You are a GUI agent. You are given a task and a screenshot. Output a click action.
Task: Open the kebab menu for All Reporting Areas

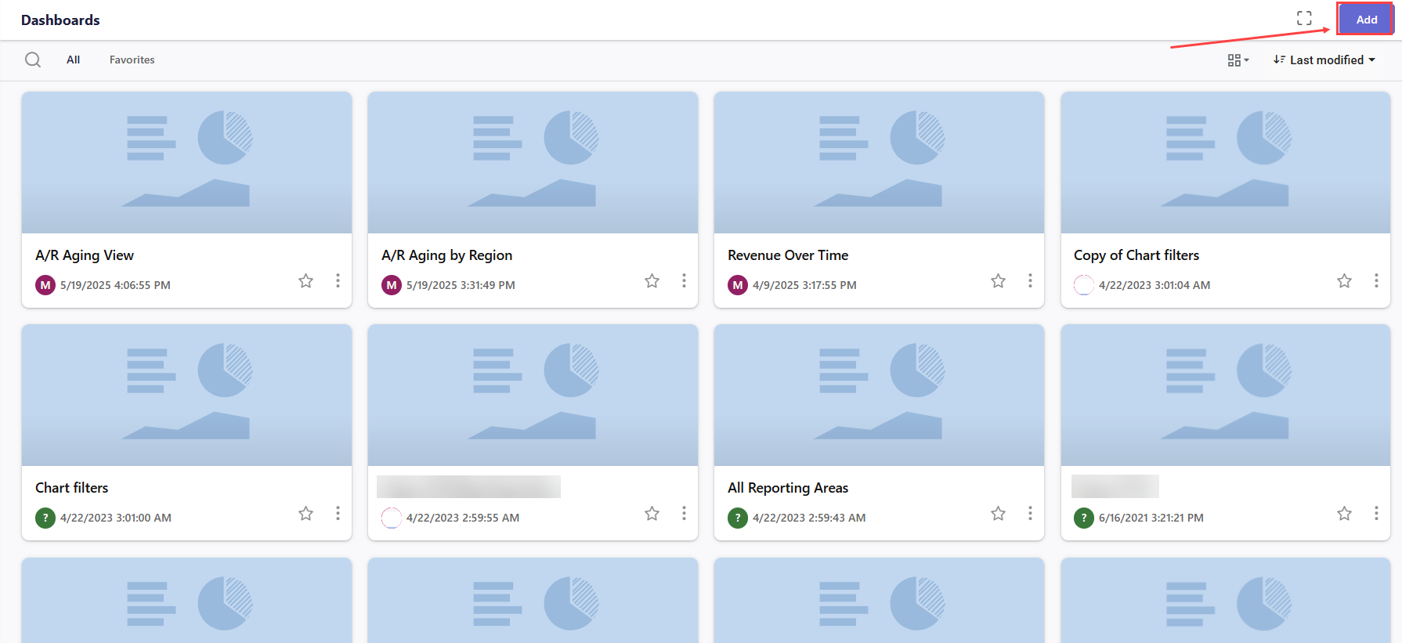tap(1030, 513)
